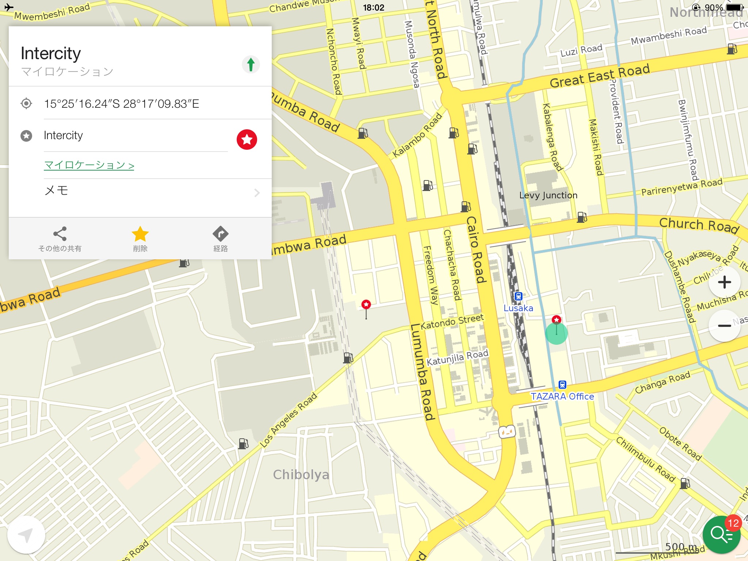
Task: Tap the coordinates row in panel
Action: click(122, 104)
